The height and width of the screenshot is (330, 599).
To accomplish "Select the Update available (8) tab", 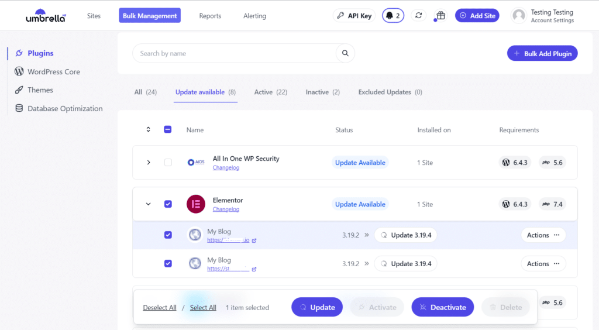I will (205, 92).
